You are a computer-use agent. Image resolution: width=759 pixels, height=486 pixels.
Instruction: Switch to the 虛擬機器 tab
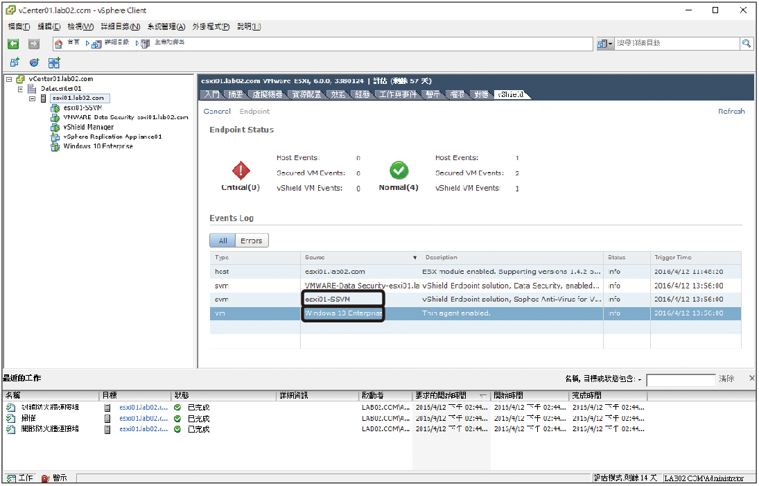[267, 94]
